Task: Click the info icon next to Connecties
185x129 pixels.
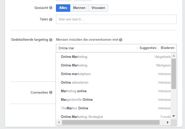Action: [51, 93]
